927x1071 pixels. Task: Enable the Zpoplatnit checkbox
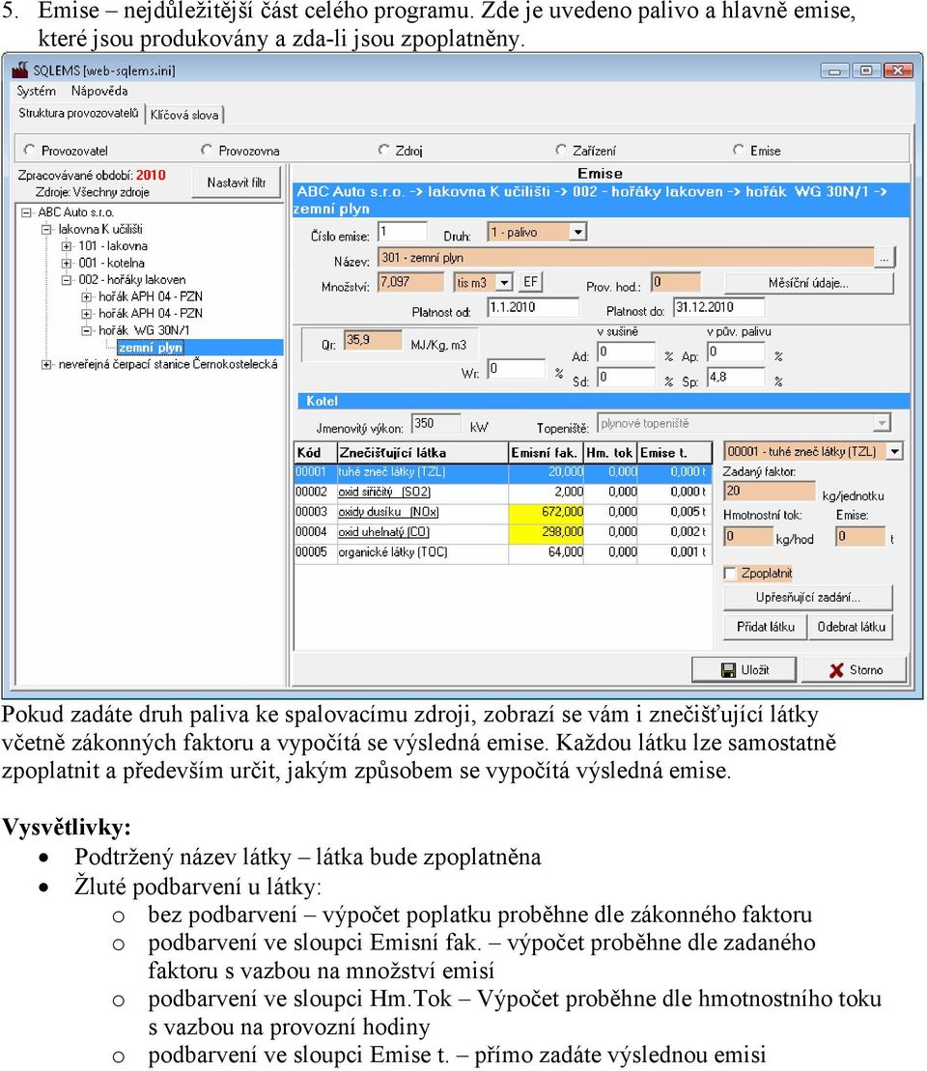pyautogui.click(x=730, y=573)
